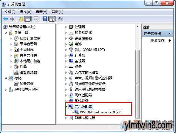The height and width of the screenshot is (133, 176).
Task: Click 更多操作 in the actions pane
Action: pos(157,41)
